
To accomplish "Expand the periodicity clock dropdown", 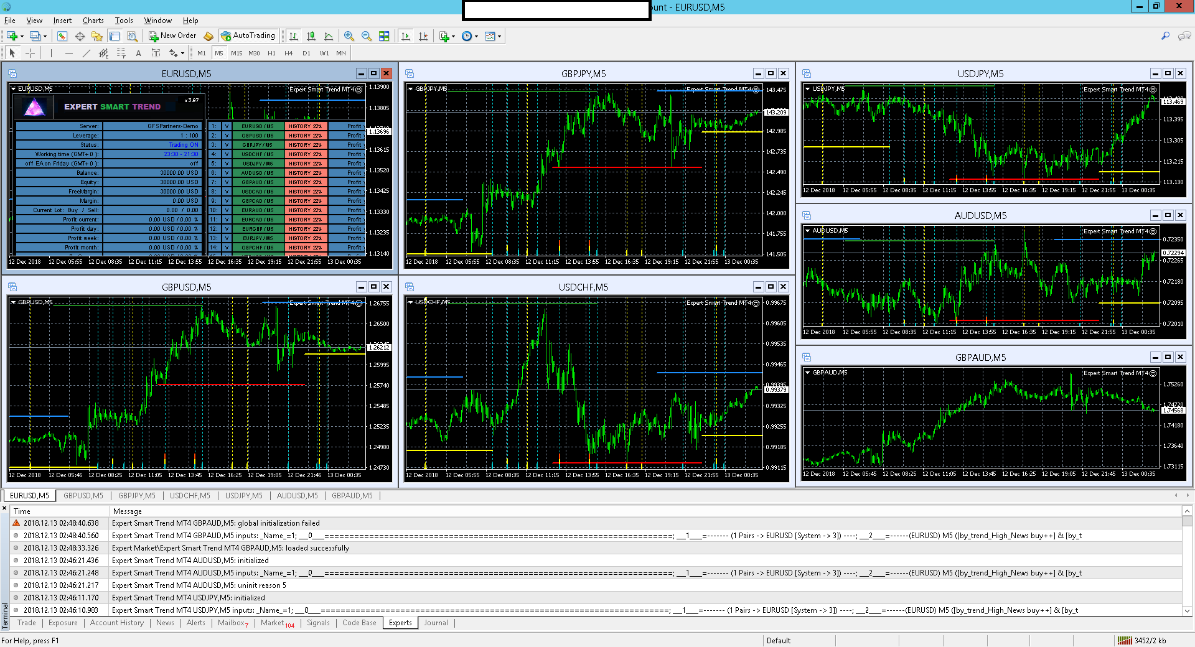I will tap(476, 36).
